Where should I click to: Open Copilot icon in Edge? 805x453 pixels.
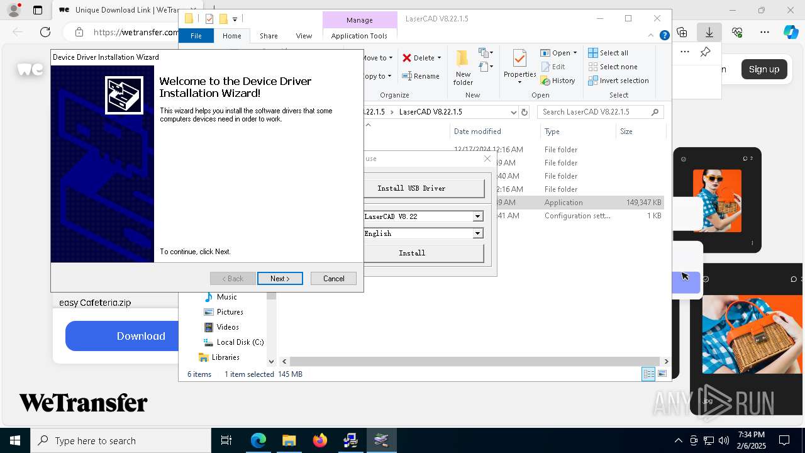point(791,32)
